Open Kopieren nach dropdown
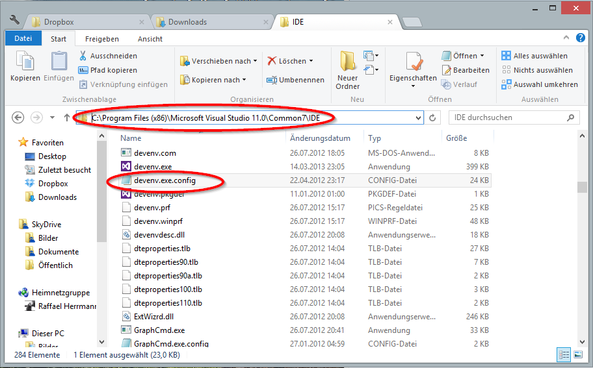The image size is (593, 368). coord(213,80)
